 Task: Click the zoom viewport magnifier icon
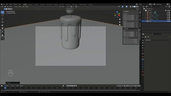coord(120,19)
